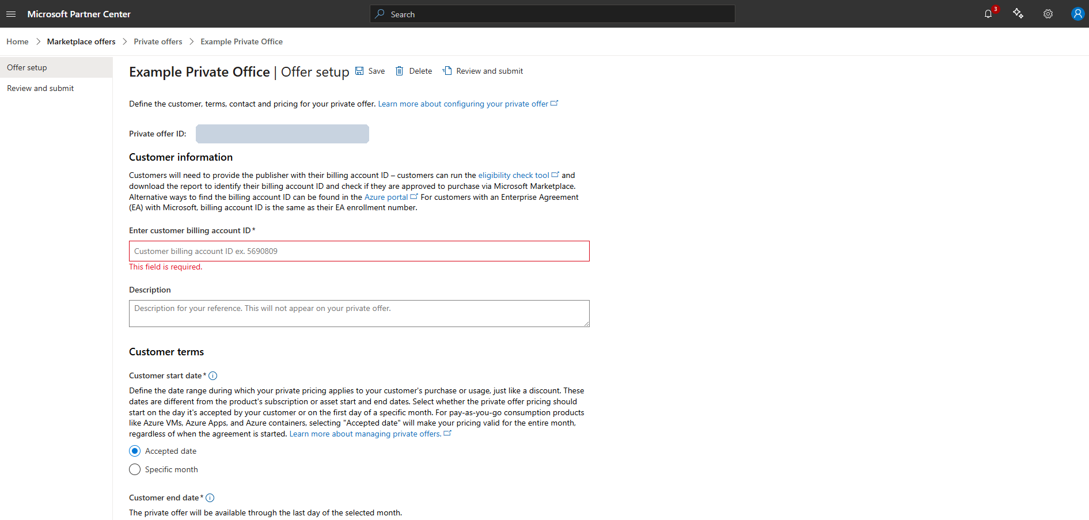Open the Azure portal link
The height and width of the screenshot is (520, 1089).
coord(386,197)
